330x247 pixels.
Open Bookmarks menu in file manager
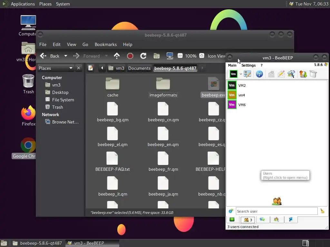click(x=106, y=44)
